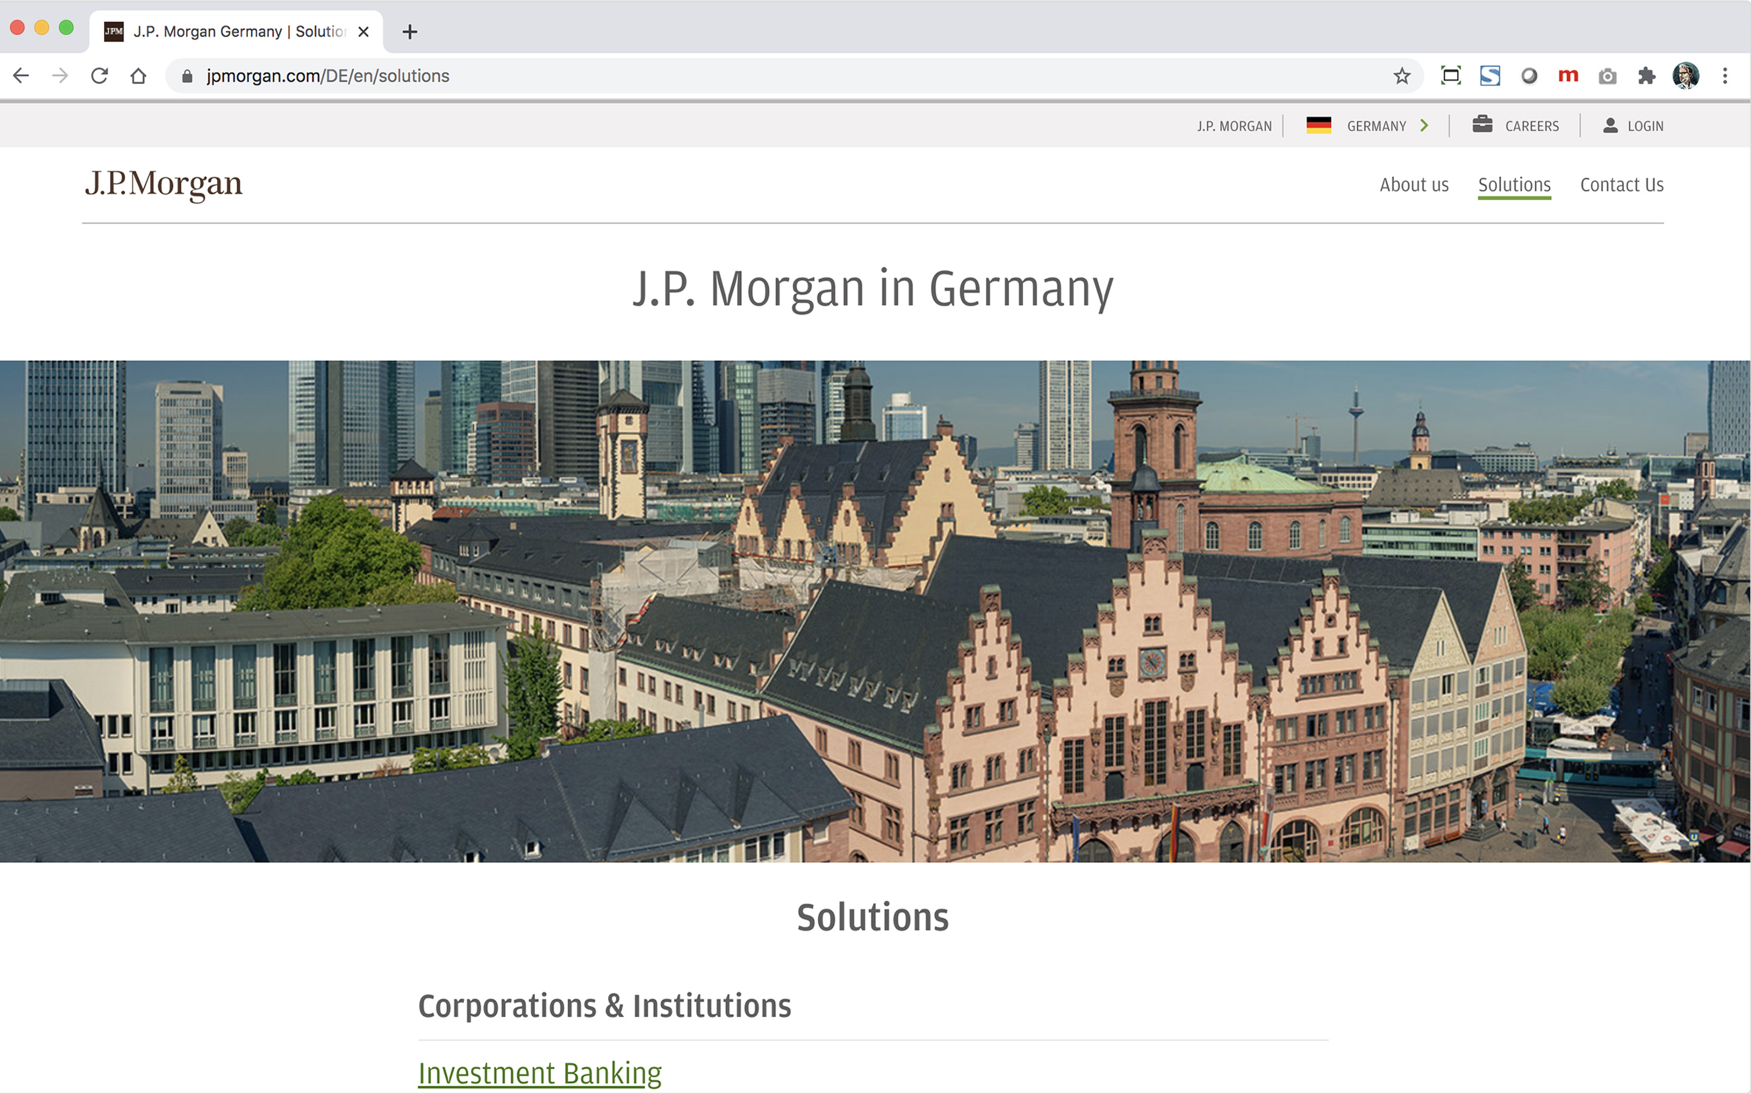The image size is (1751, 1094).
Task: Open the Solutions navigation tab
Action: 1514,185
